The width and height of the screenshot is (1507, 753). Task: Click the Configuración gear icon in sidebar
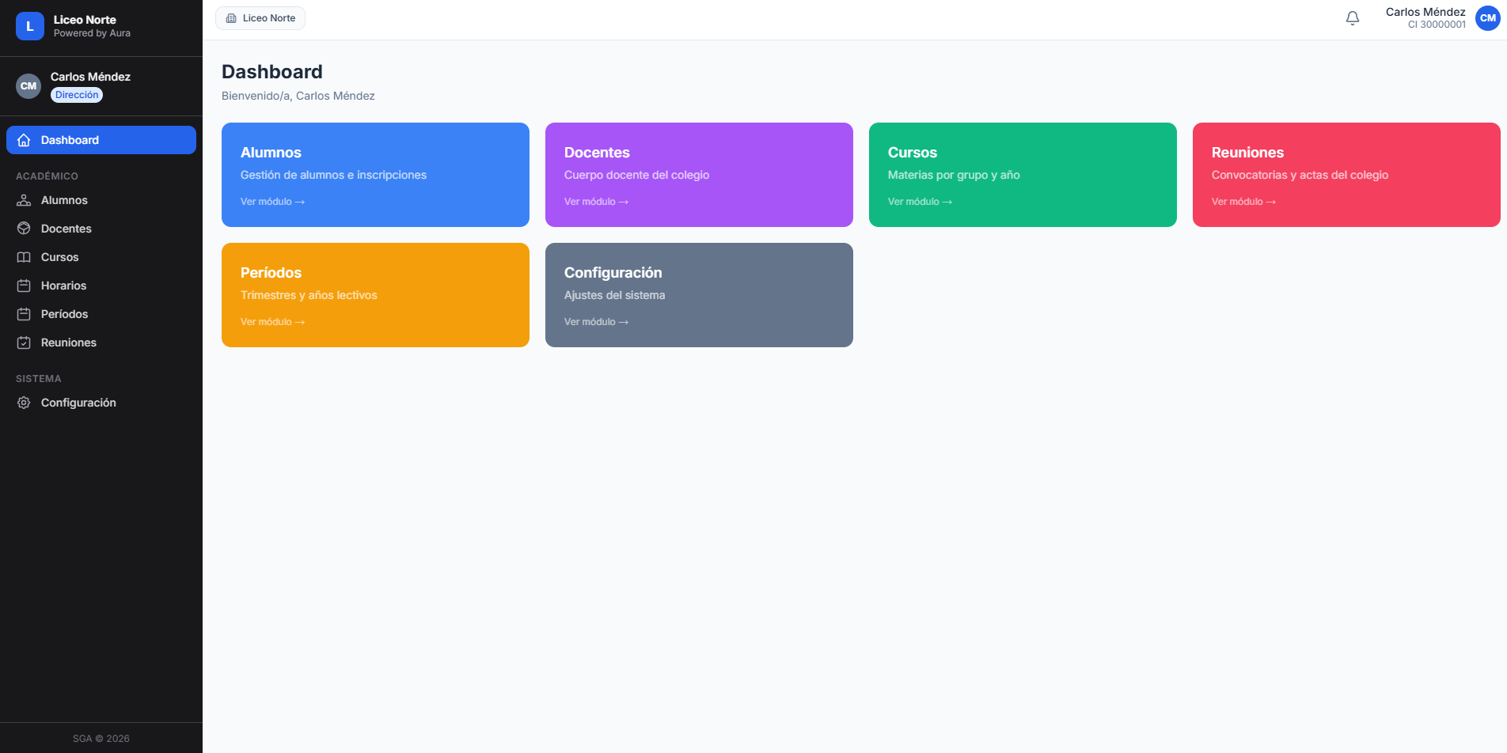[x=24, y=403]
